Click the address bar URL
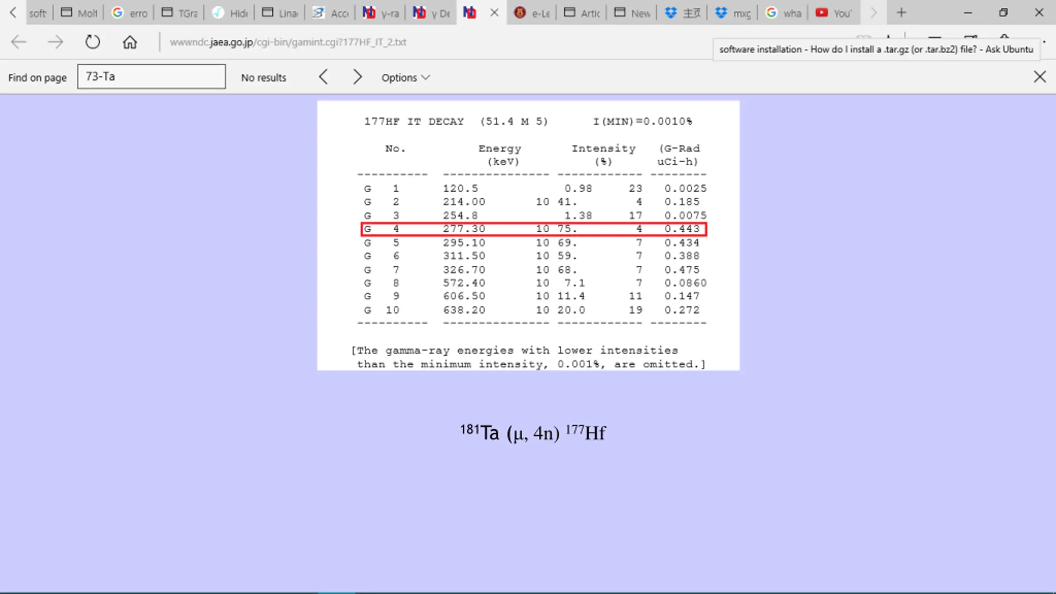Viewport: 1056px width, 594px height. click(288, 42)
